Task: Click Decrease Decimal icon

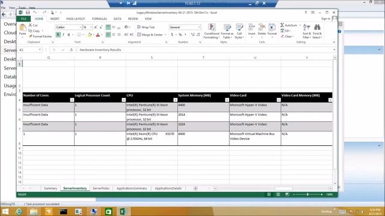Action: click(198, 35)
